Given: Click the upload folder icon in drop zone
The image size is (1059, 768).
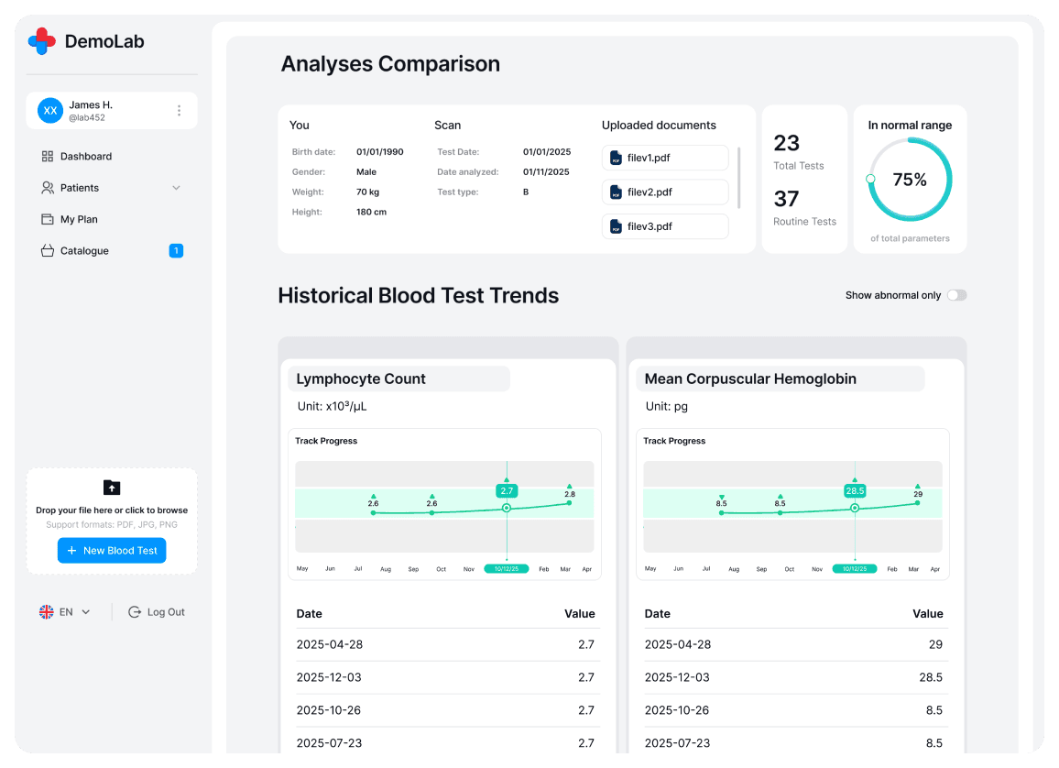Looking at the screenshot, I should pyautogui.click(x=112, y=487).
